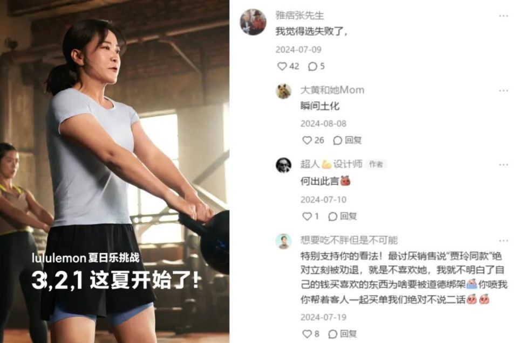Screen dimensions: 518x343
Task: Reply to the comment dated 2024-07-19
Action: 342,334
